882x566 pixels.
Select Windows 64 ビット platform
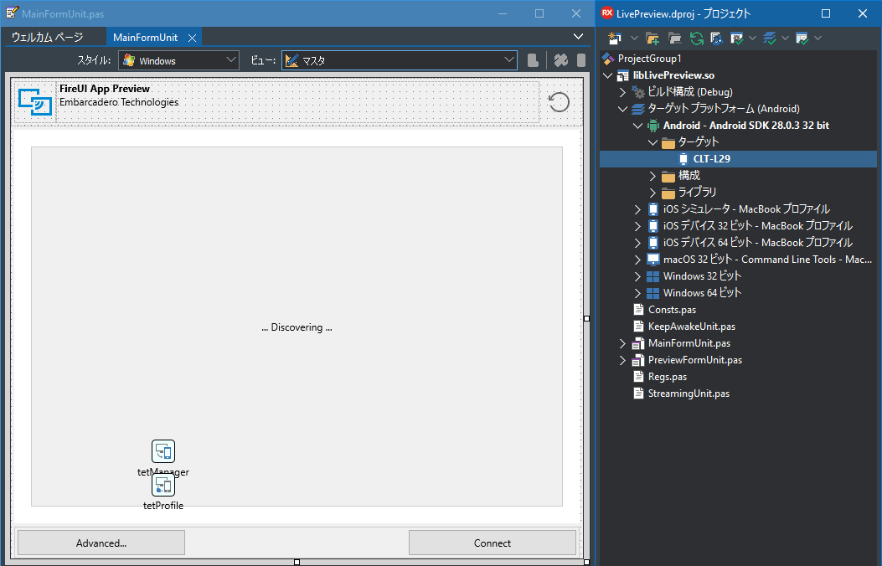point(702,293)
